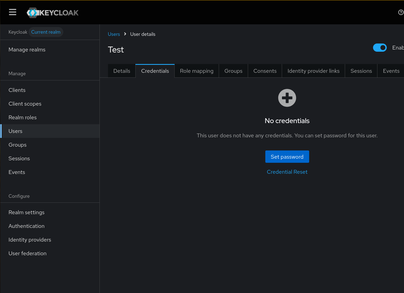Open Client scopes from sidebar

pyautogui.click(x=25, y=104)
